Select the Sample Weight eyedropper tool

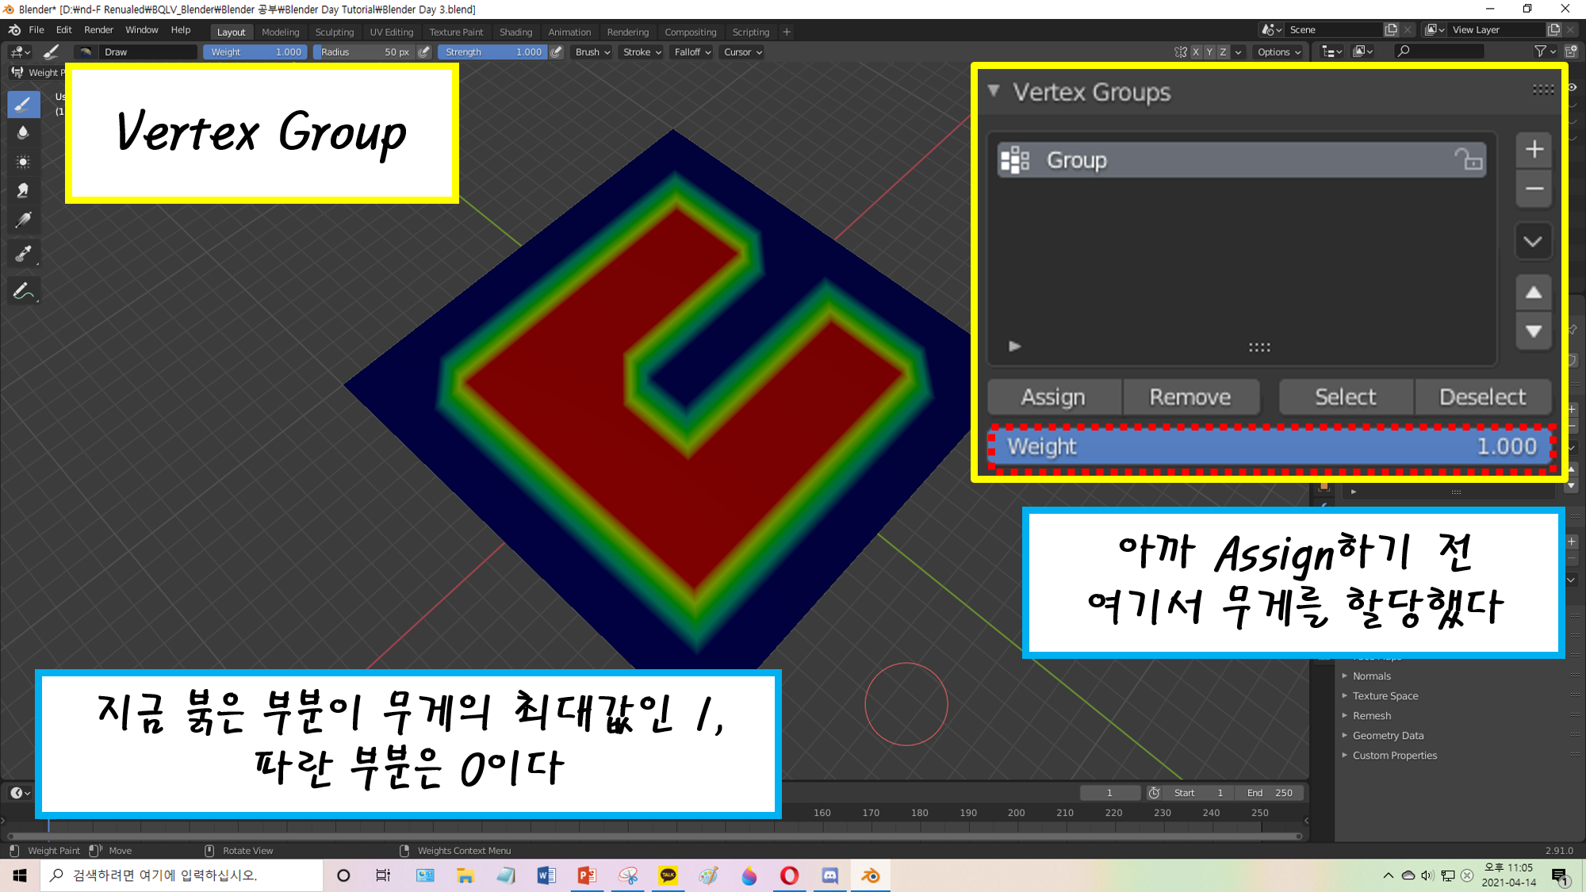[23, 254]
